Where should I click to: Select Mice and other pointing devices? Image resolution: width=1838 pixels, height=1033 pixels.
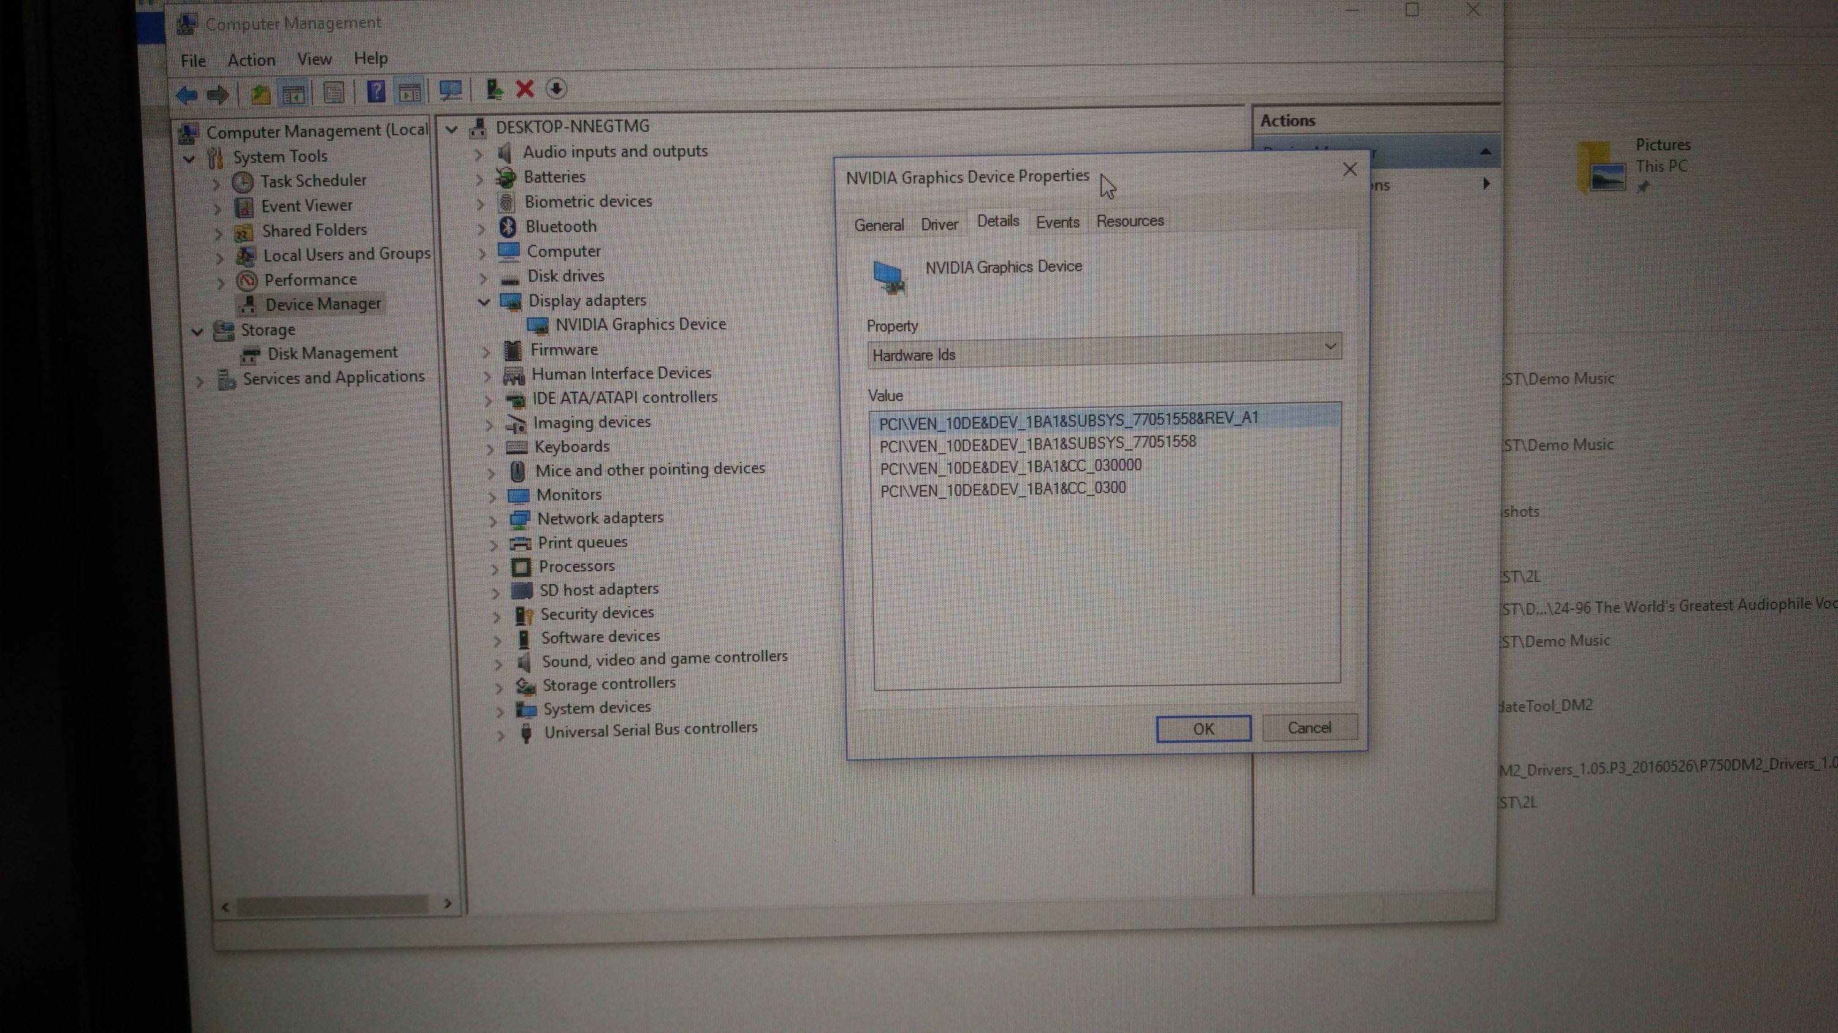pos(650,470)
